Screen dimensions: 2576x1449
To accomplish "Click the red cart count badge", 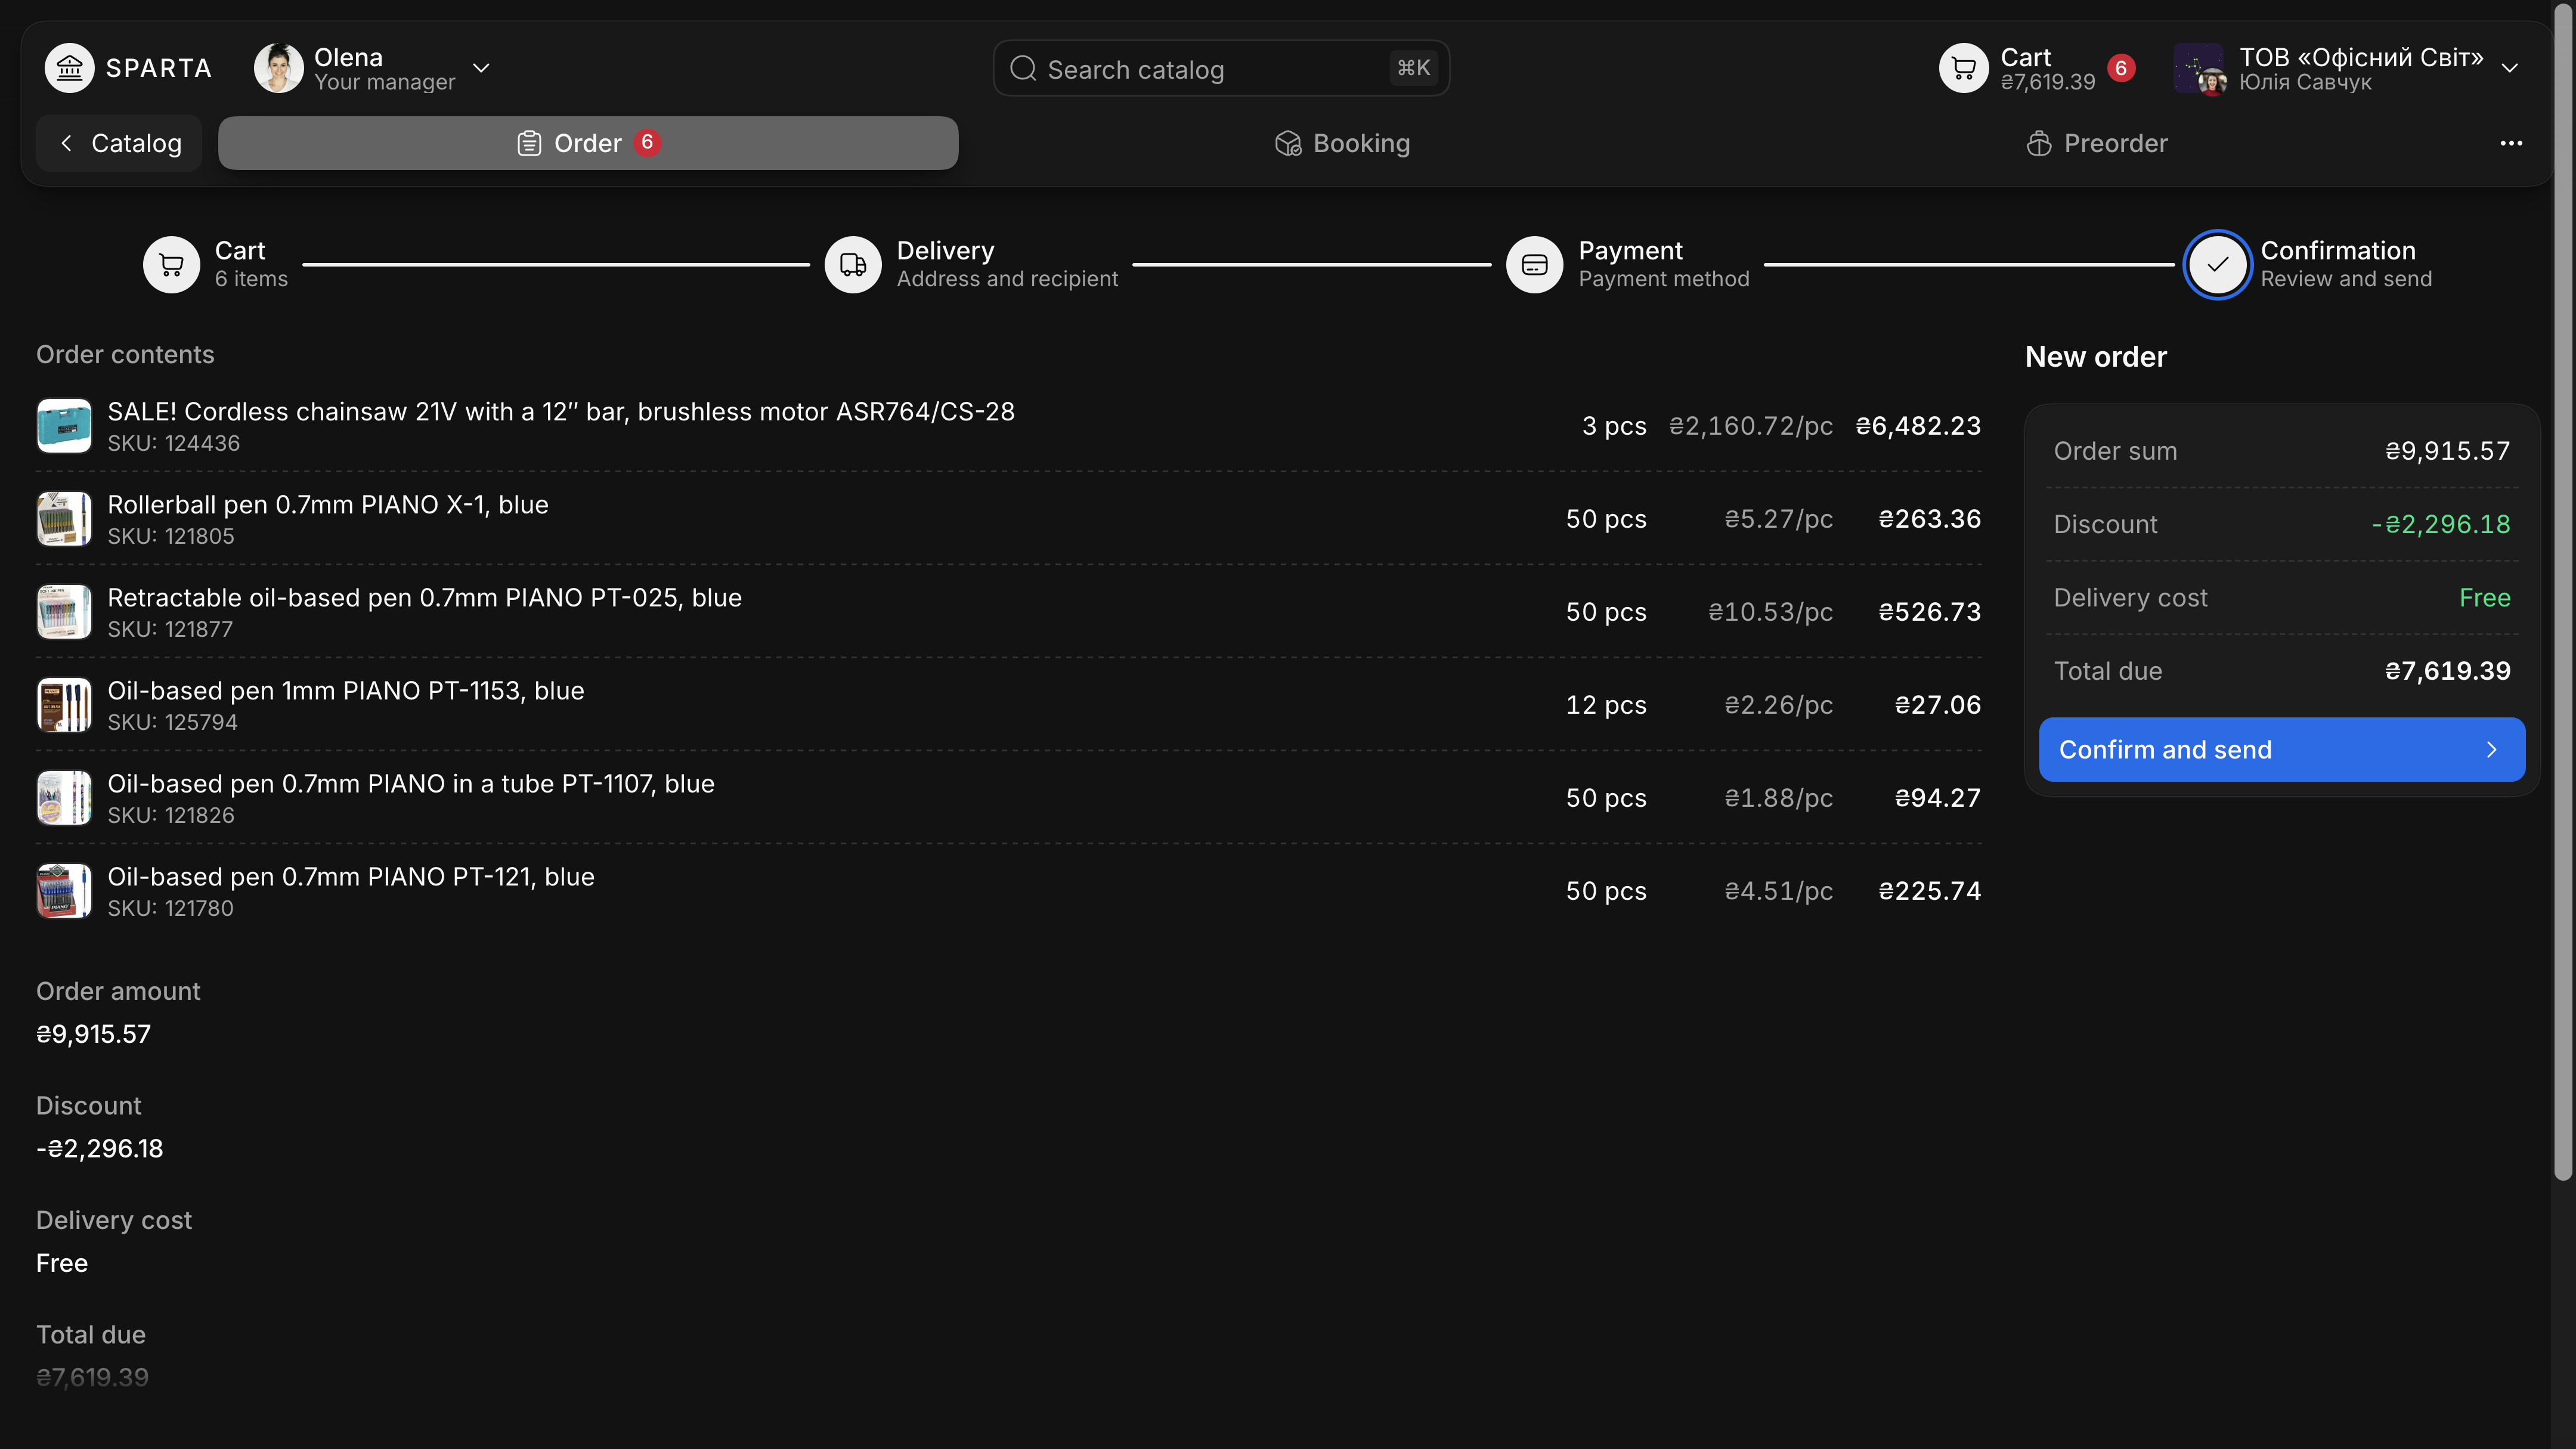I will click(2121, 68).
